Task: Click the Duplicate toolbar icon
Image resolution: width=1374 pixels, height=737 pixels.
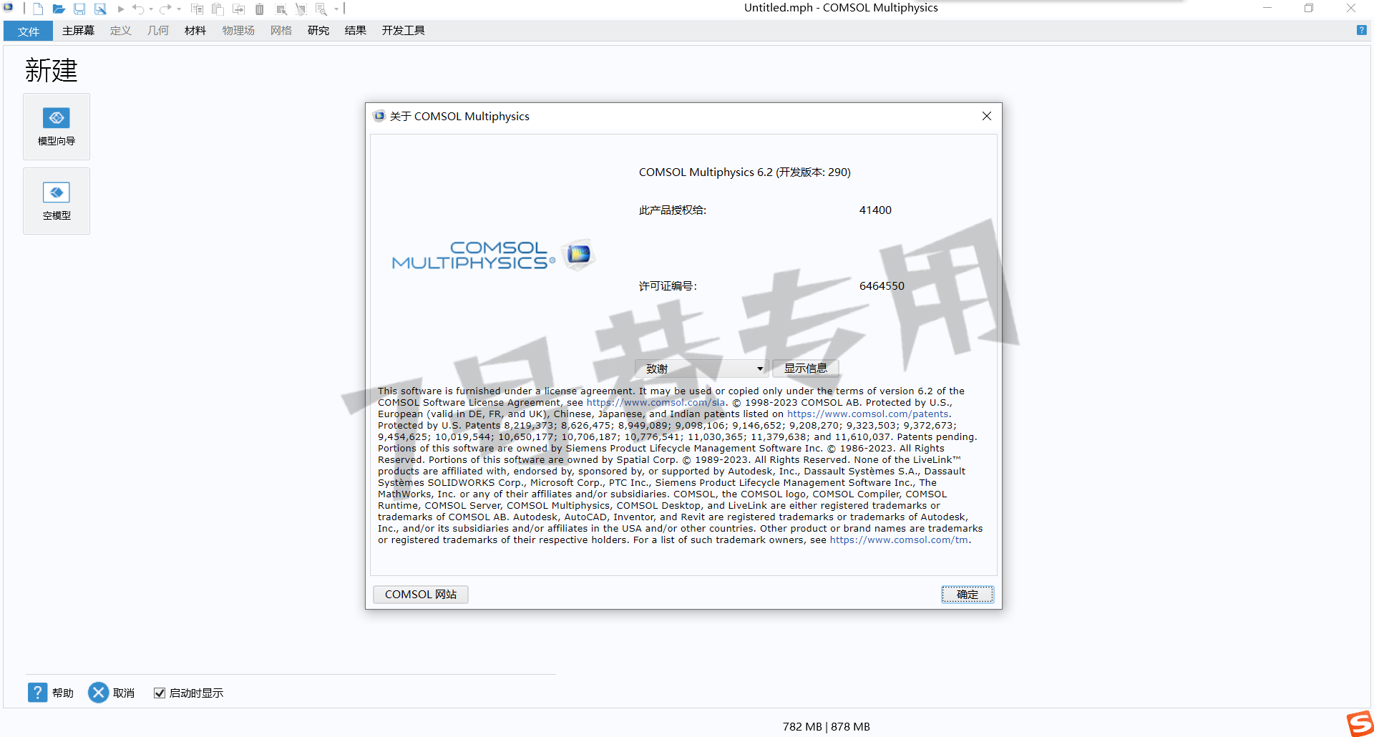Action: click(239, 9)
